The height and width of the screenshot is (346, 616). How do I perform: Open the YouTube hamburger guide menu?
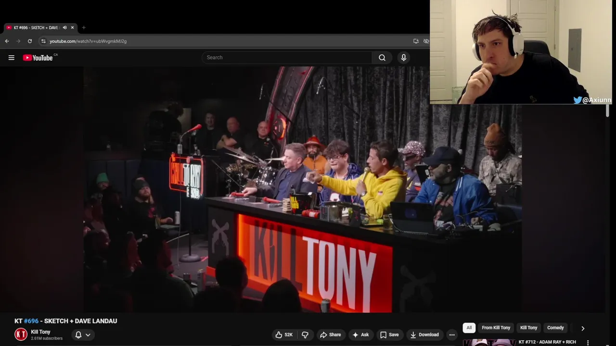pos(11,58)
